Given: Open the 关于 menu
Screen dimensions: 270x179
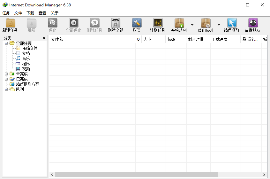Looking at the screenshot, I should pos(55,13).
